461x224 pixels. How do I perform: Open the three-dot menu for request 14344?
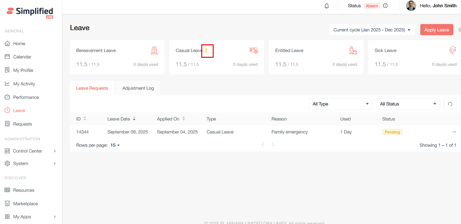click(x=454, y=132)
